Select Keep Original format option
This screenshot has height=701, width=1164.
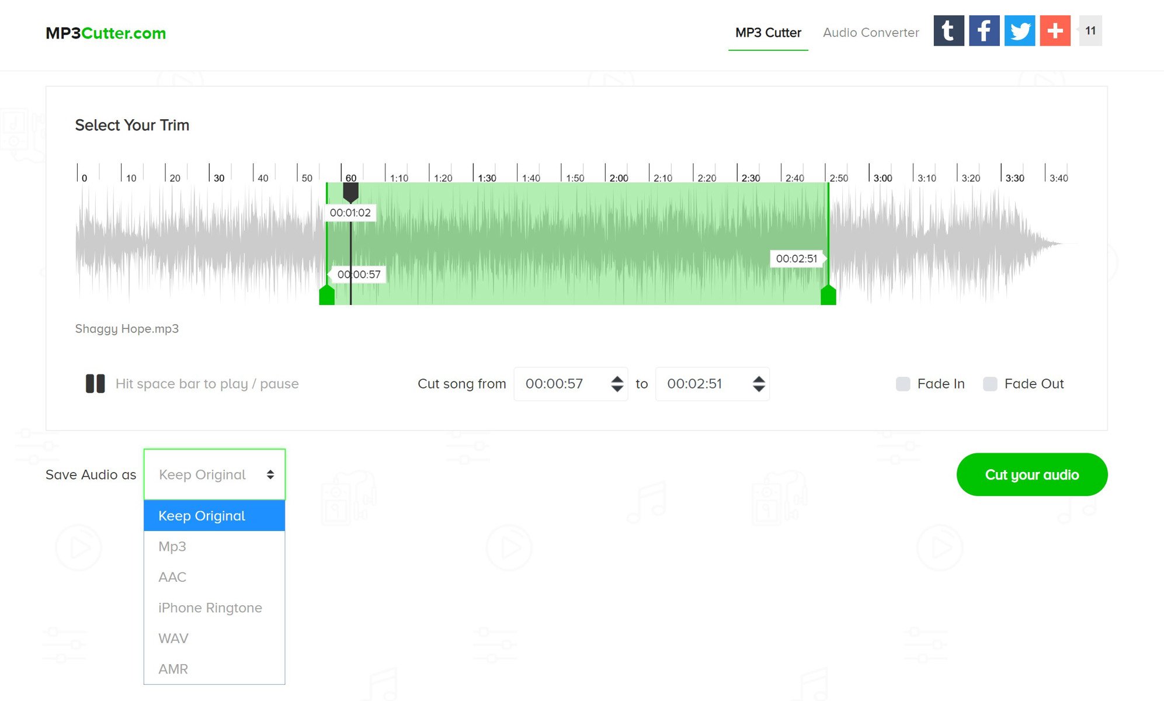(214, 516)
